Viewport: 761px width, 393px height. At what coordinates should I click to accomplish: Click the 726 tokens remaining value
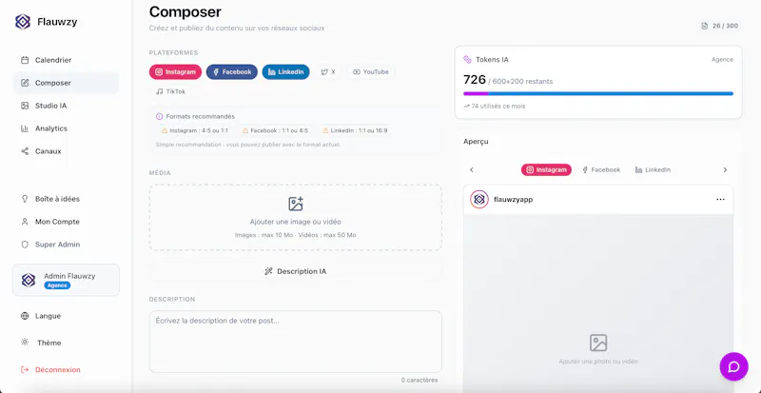pyautogui.click(x=475, y=80)
